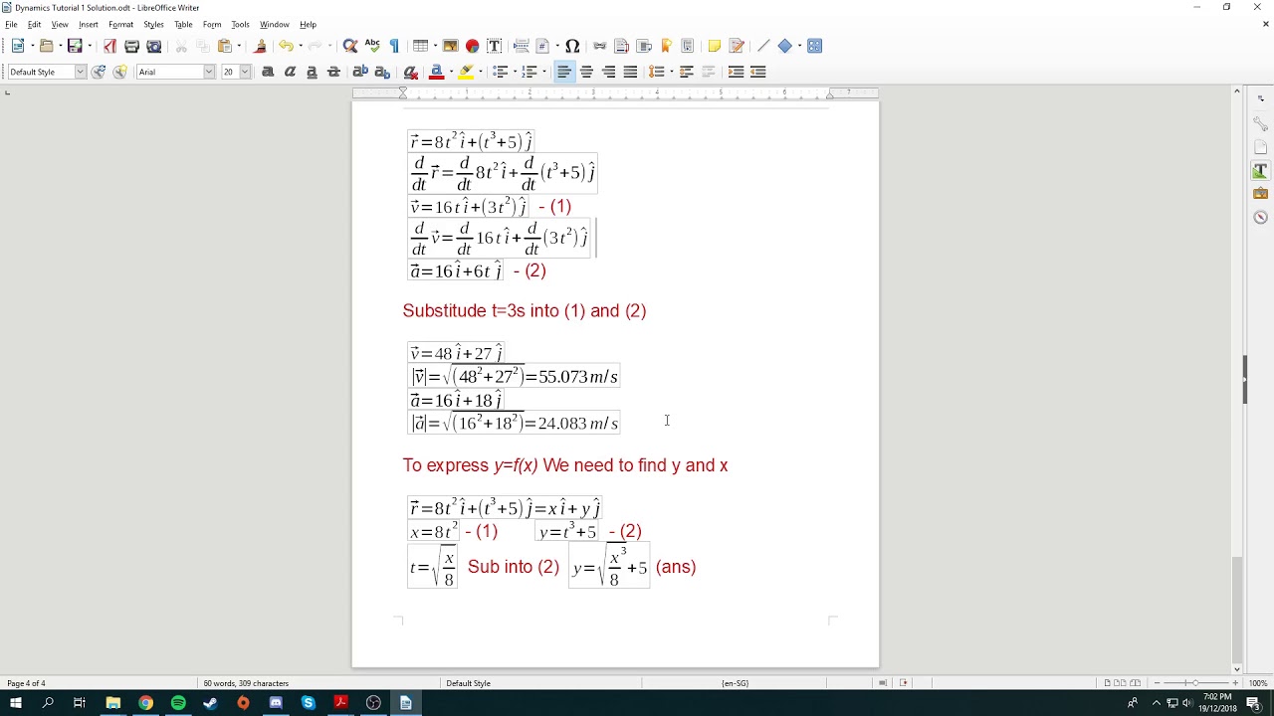Toggle Print Preview
The height and width of the screenshot is (716, 1274).
pyautogui.click(x=154, y=46)
